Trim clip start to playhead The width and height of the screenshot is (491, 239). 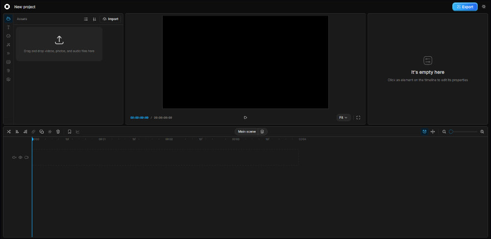pyautogui.click(x=17, y=131)
